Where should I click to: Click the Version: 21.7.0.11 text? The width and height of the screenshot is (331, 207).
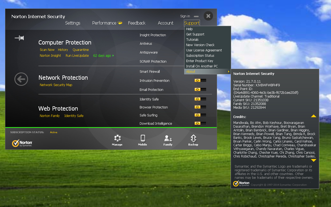(x=247, y=82)
